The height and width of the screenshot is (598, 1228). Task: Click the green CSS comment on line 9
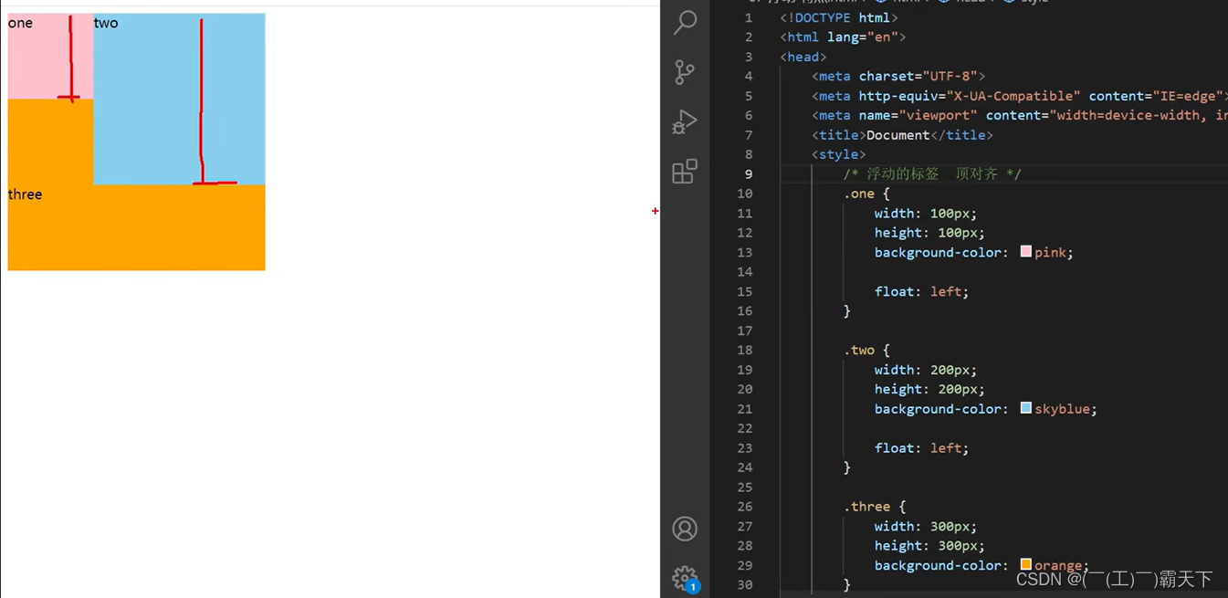[932, 173]
